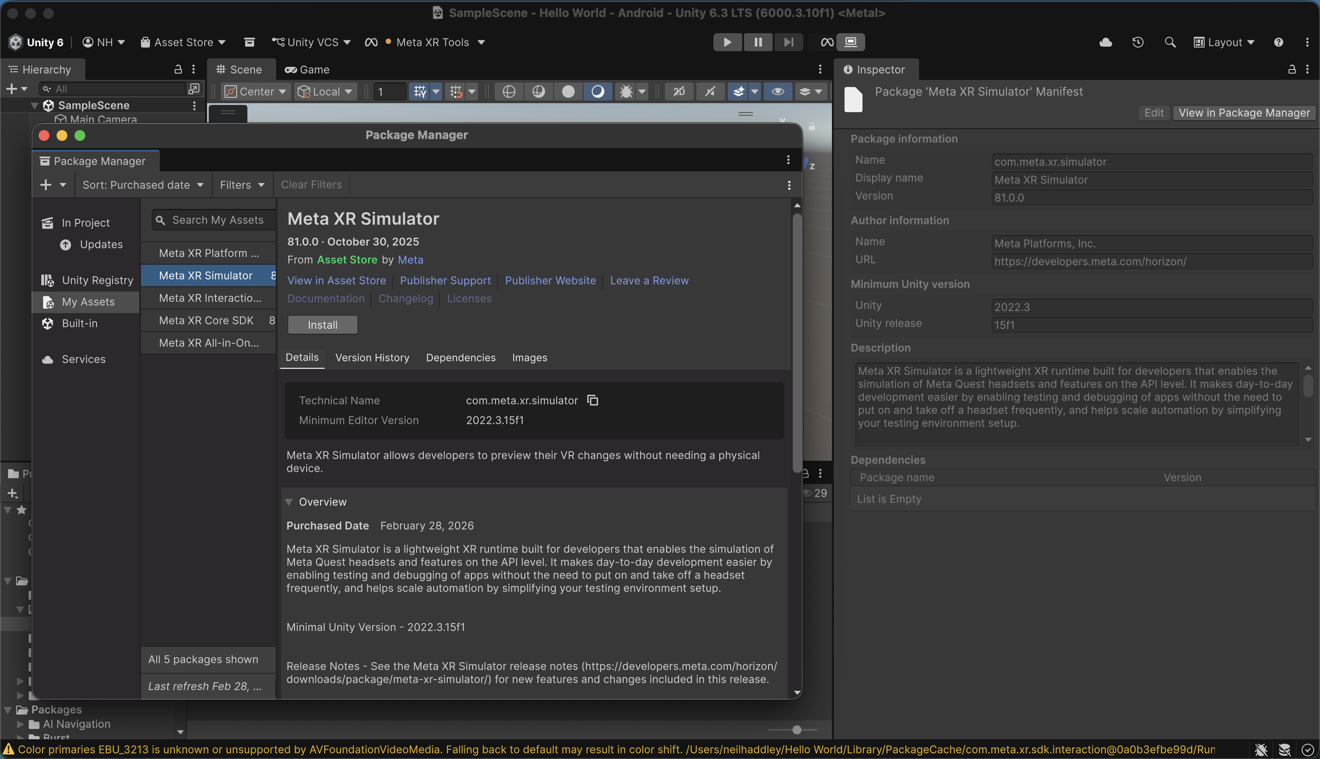
Task: Switch to the Version History tab
Action: tap(372, 358)
